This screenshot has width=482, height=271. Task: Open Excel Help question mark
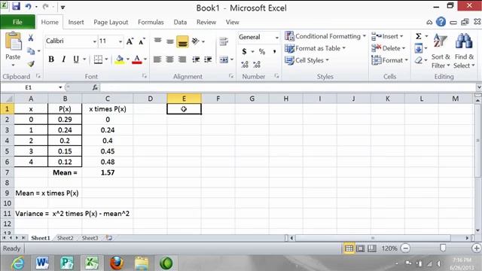pos(441,22)
